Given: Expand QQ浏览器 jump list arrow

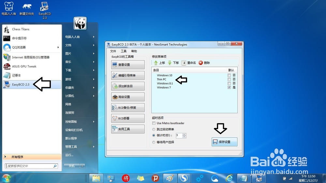Looking at the screenshot, I should pyautogui.click(x=58, y=47).
